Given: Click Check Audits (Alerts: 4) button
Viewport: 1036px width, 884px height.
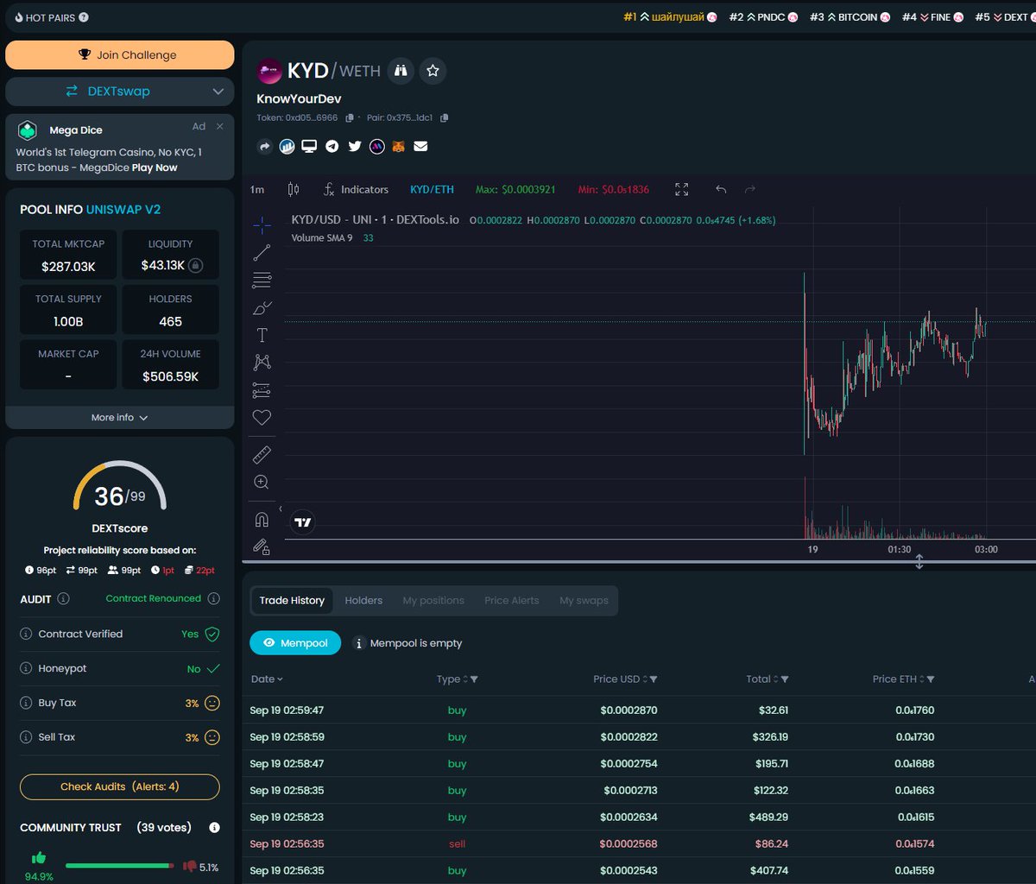Looking at the screenshot, I should [x=119, y=786].
